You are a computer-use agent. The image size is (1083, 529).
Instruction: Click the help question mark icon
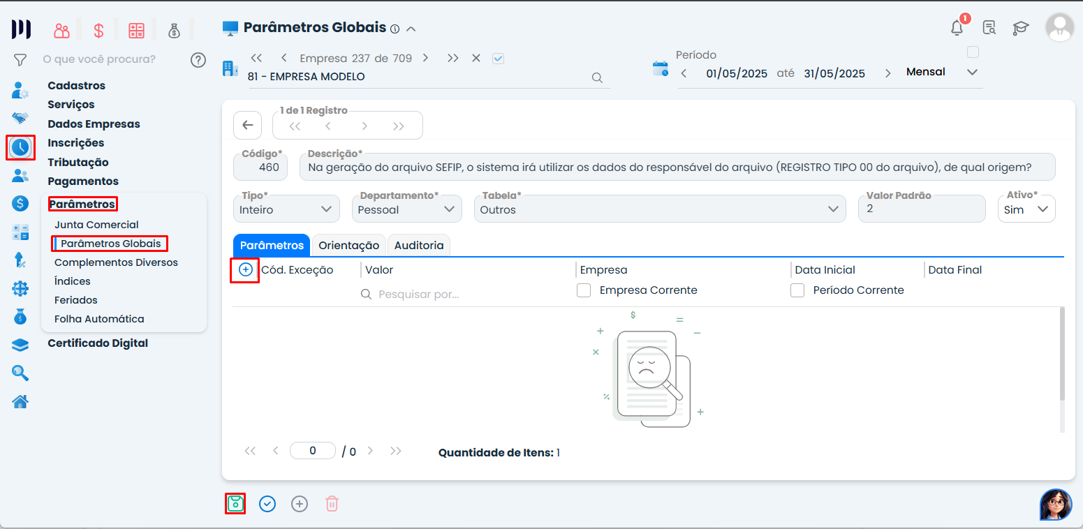[198, 59]
